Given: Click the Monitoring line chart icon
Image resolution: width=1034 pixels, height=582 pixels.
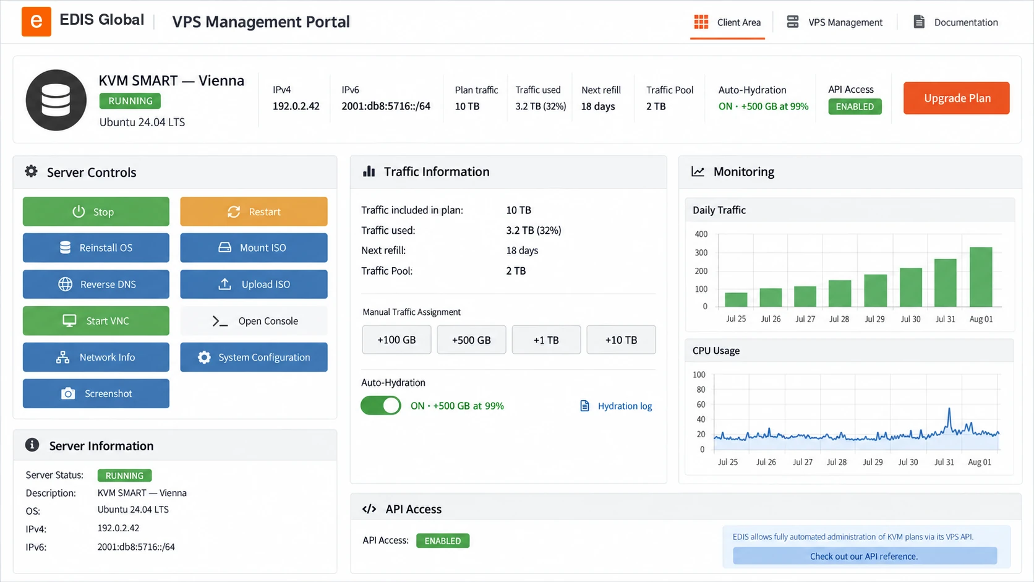Looking at the screenshot, I should pos(698,171).
